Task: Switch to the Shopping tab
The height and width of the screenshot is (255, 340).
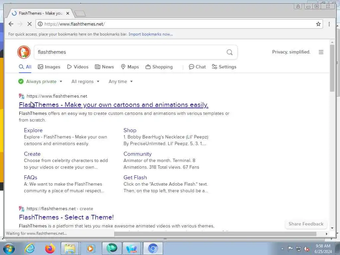Action: (x=159, y=67)
